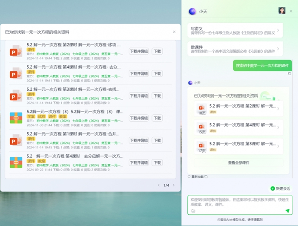Click the PowerPoint icon of 第2课时 移项 courseware
This screenshot has width=298, height=226.
(16, 52)
